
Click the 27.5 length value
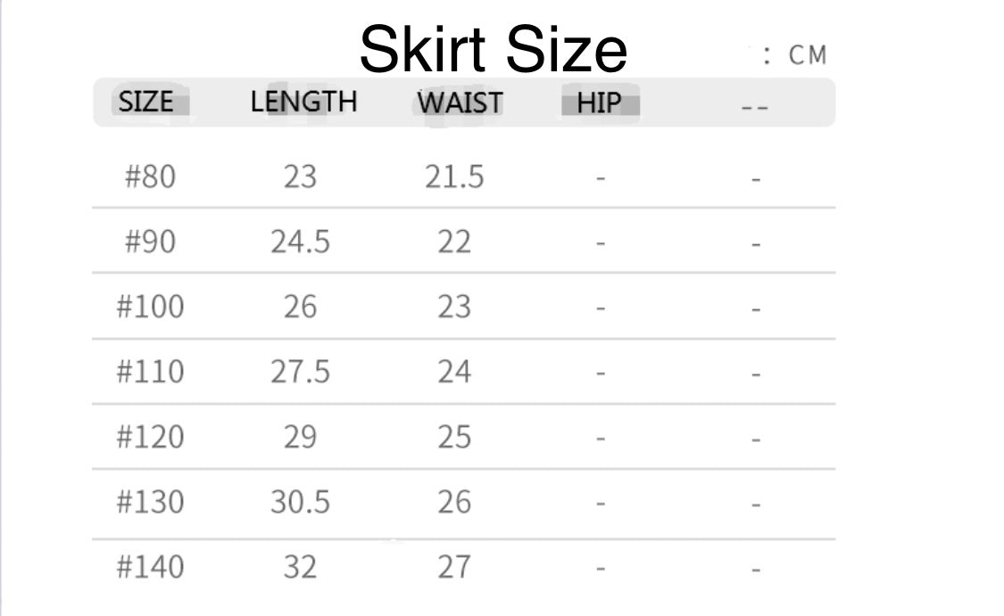[300, 372]
